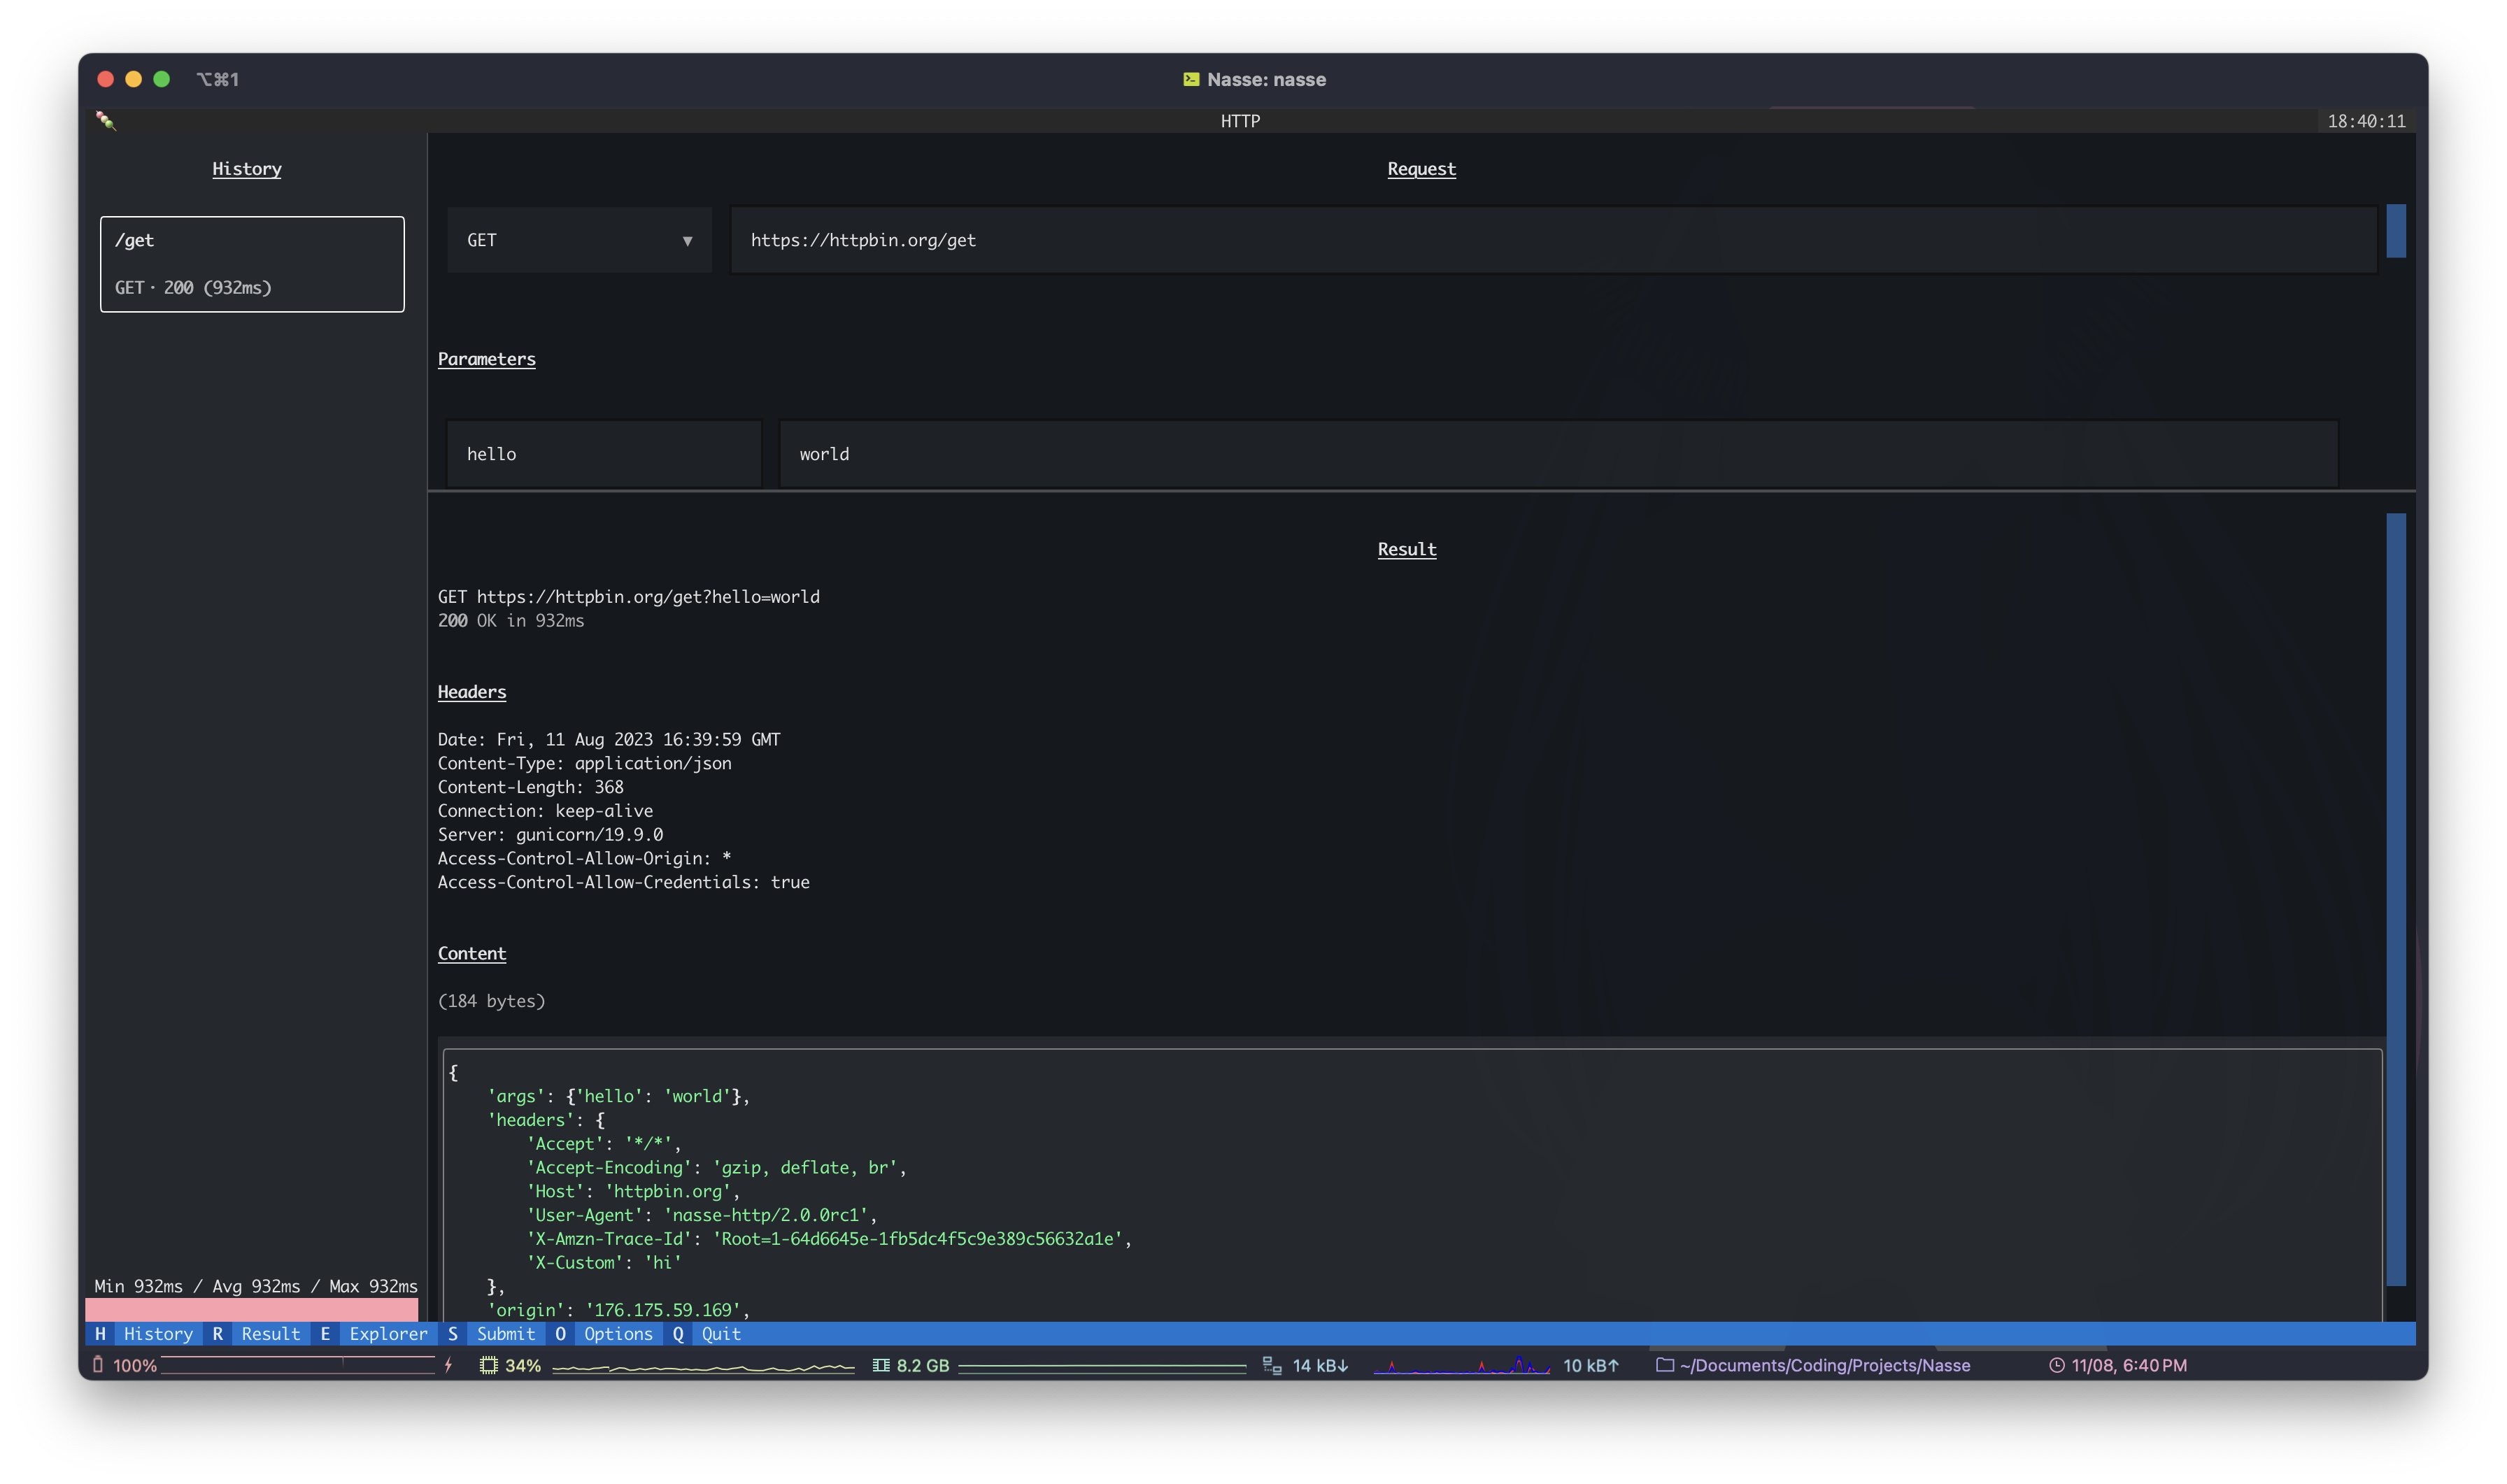Select the /get entry in History
This screenshot has height=1484, width=2507.
[x=252, y=264]
